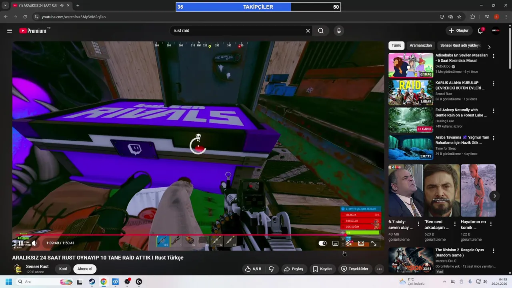Image resolution: width=512 pixels, height=288 pixels.
Task: Enter full screen video mode
Action: 374,243
